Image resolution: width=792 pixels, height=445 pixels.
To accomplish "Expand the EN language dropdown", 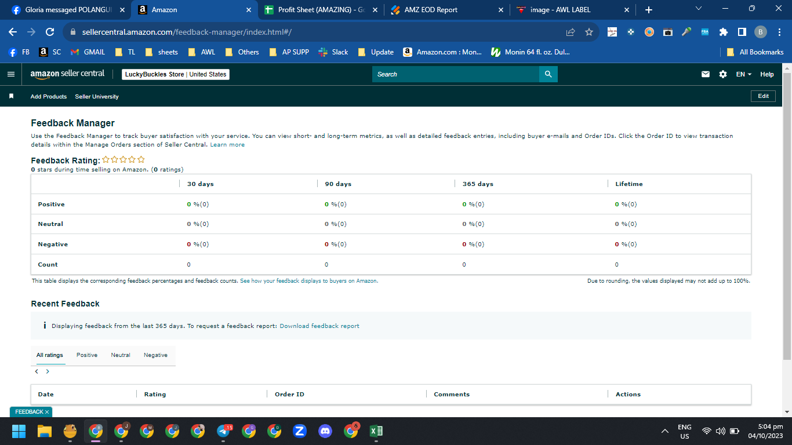I will 744,74.
